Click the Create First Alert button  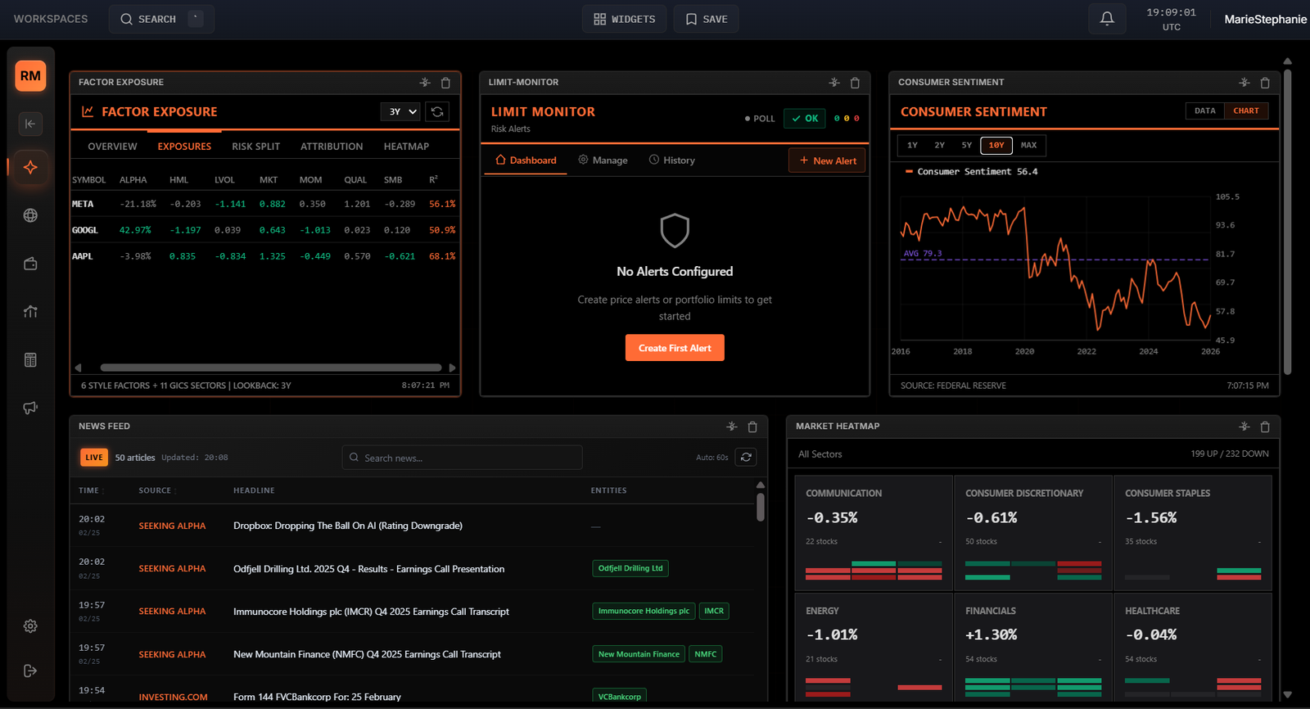click(675, 348)
